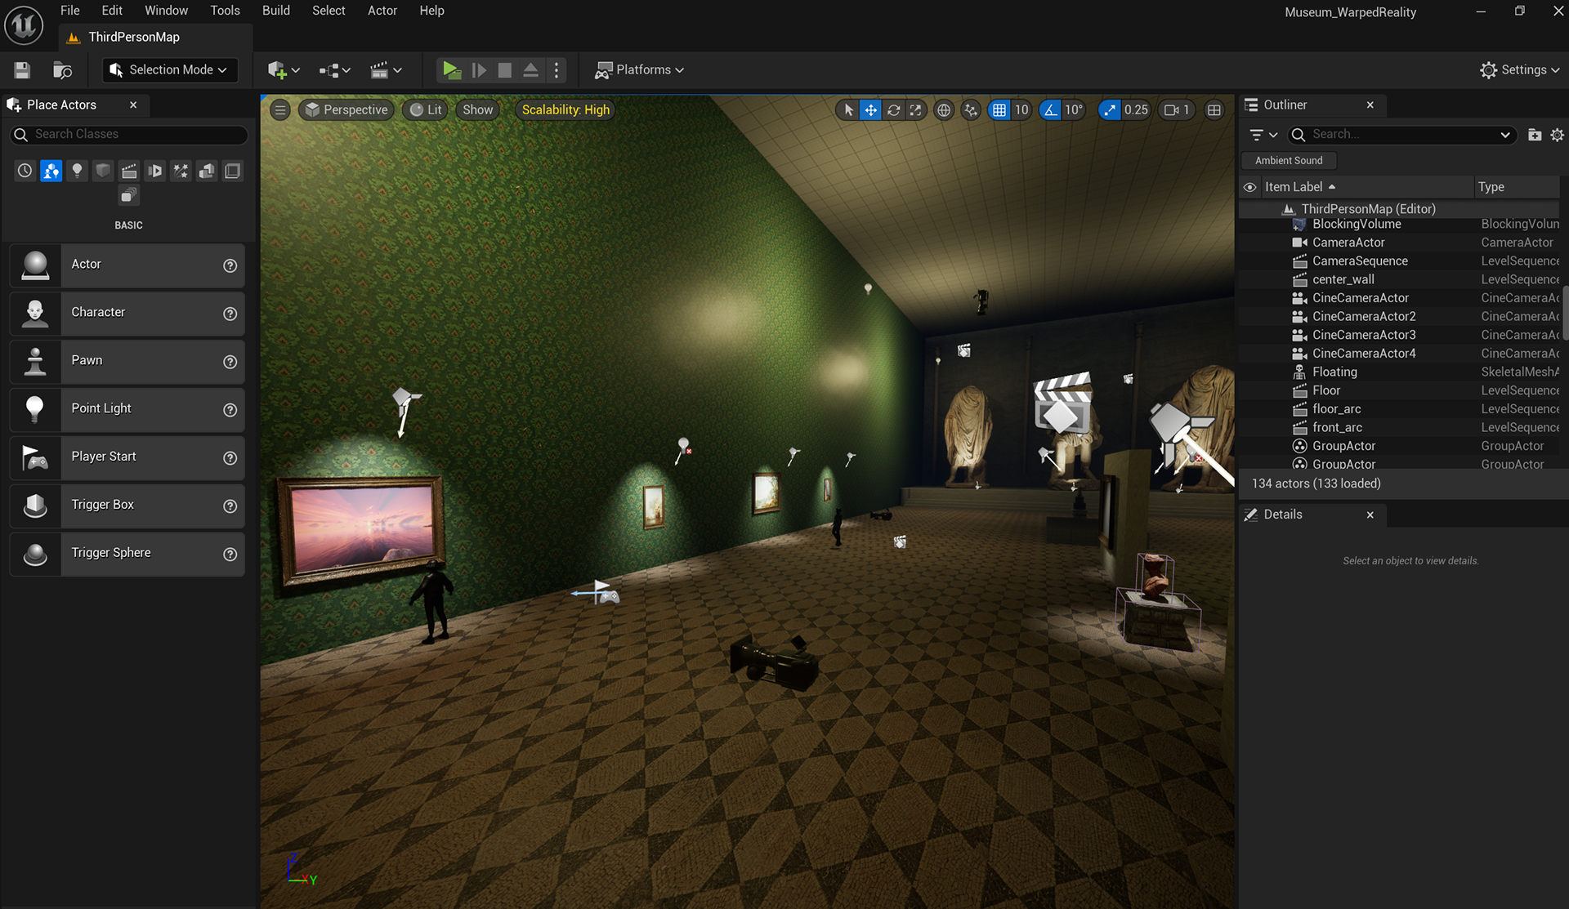Select the rotate transform tool

(x=894, y=110)
